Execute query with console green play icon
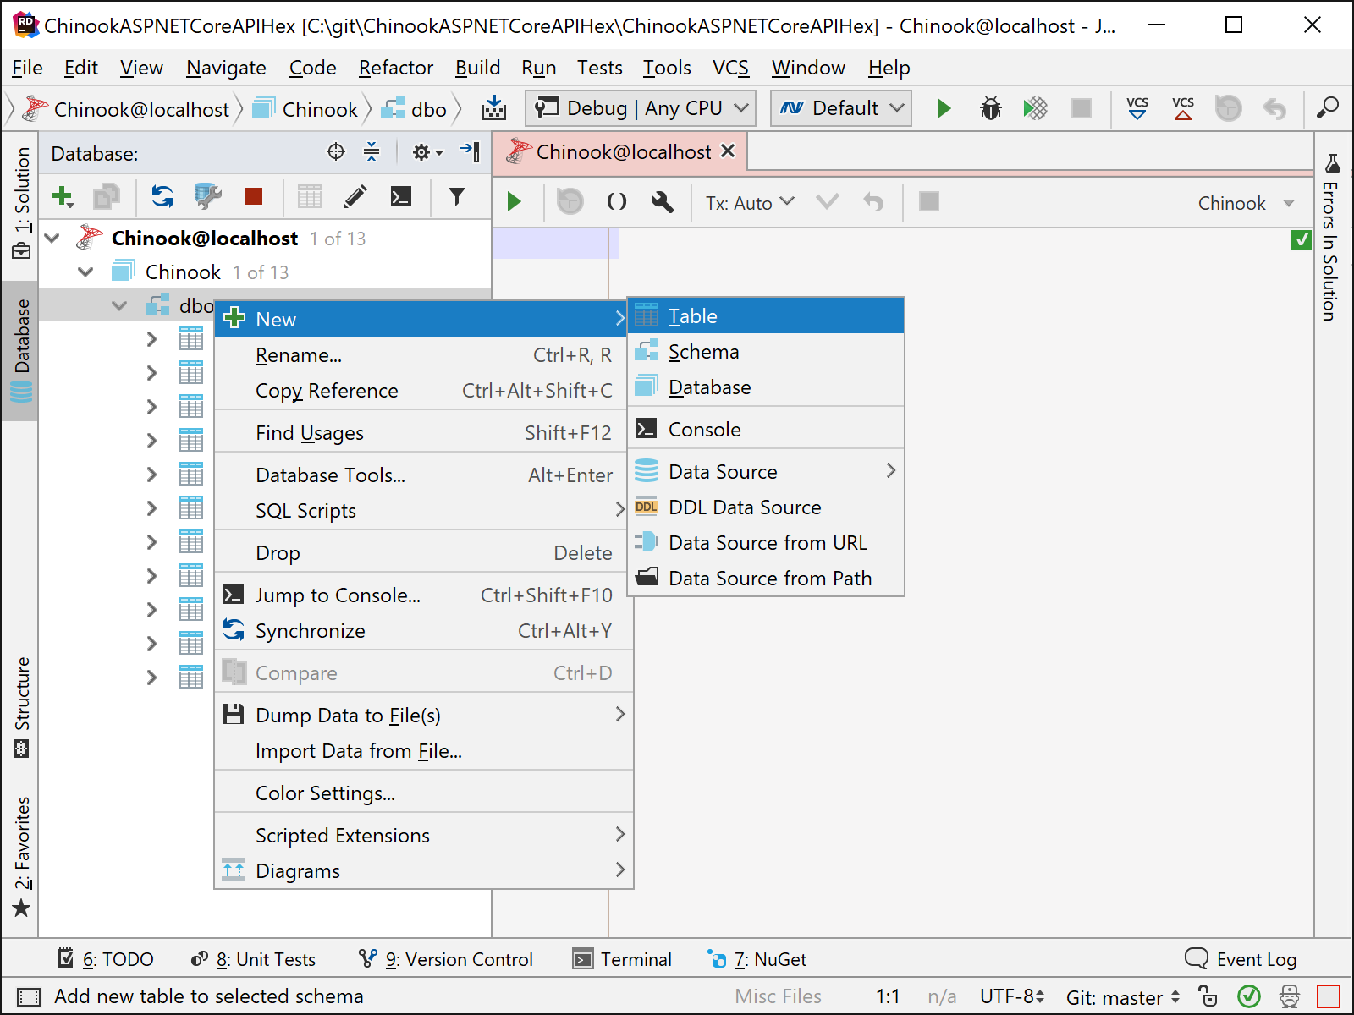This screenshot has width=1354, height=1015. click(x=514, y=202)
